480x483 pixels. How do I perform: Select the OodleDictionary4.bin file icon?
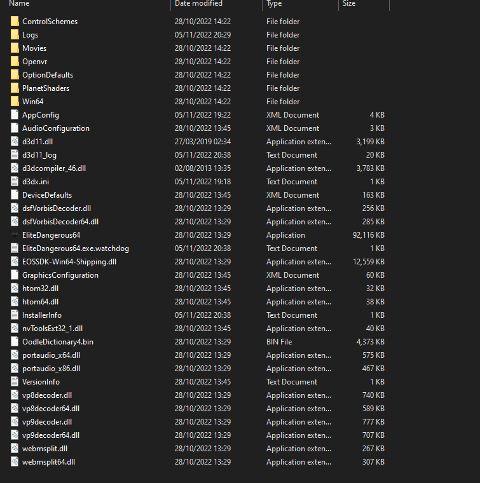coord(15,342)
